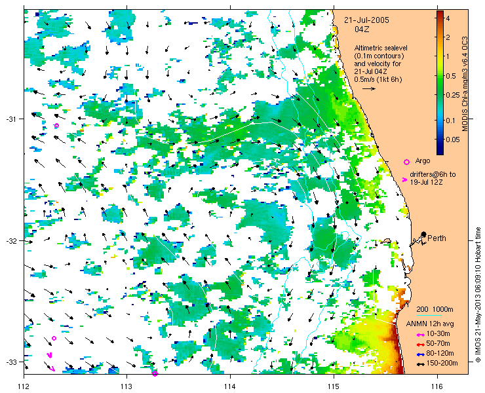Click the '19-Jul 12Z' legend text
Image resolution: width=485 pixels, height=393 pixels.
click(426, 183)
